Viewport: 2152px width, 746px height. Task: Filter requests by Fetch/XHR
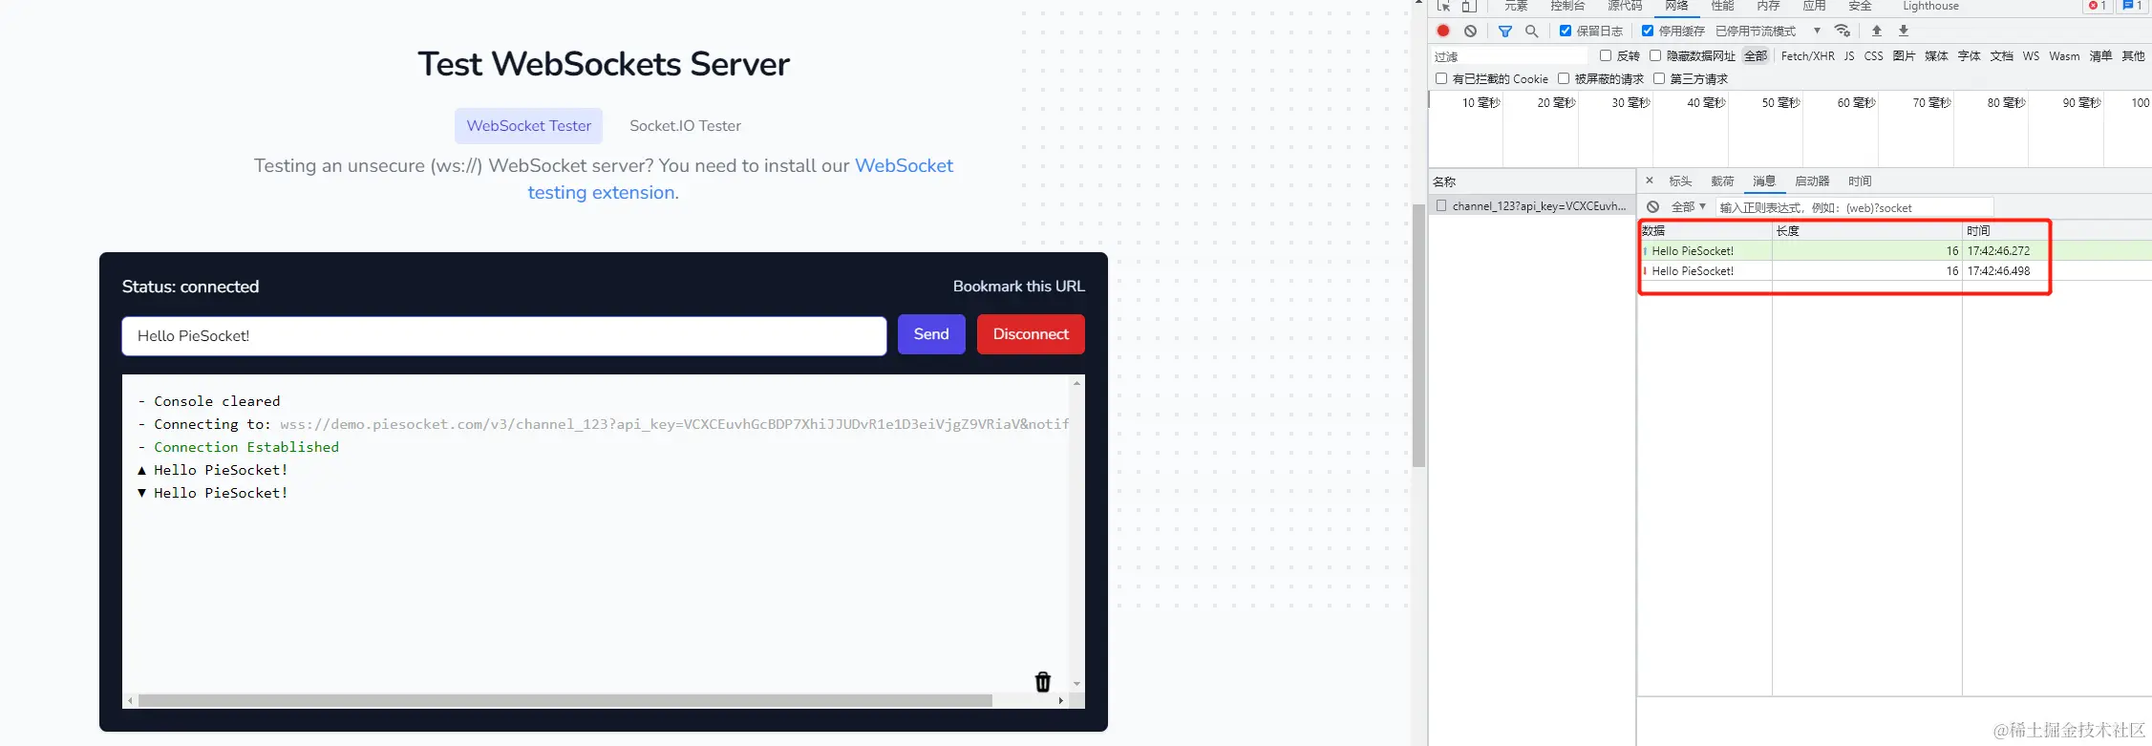tap(1807, 55)
